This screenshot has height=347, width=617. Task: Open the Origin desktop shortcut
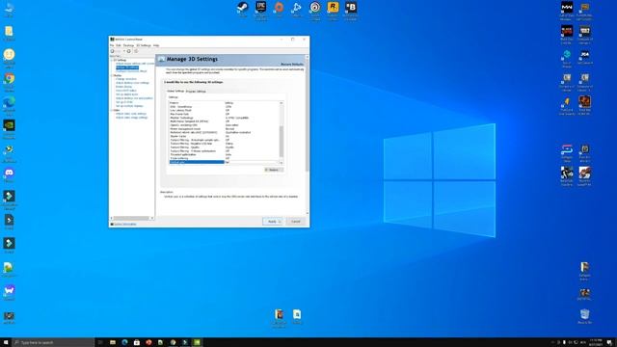(279, 8)
